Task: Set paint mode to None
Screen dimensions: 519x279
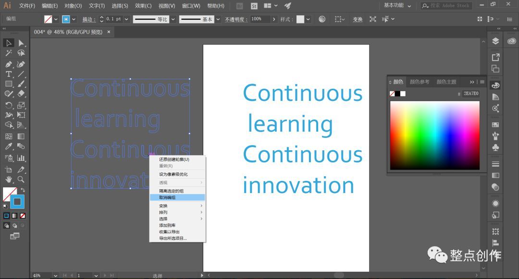Action: pyautogui.click(x=23, y=216)
